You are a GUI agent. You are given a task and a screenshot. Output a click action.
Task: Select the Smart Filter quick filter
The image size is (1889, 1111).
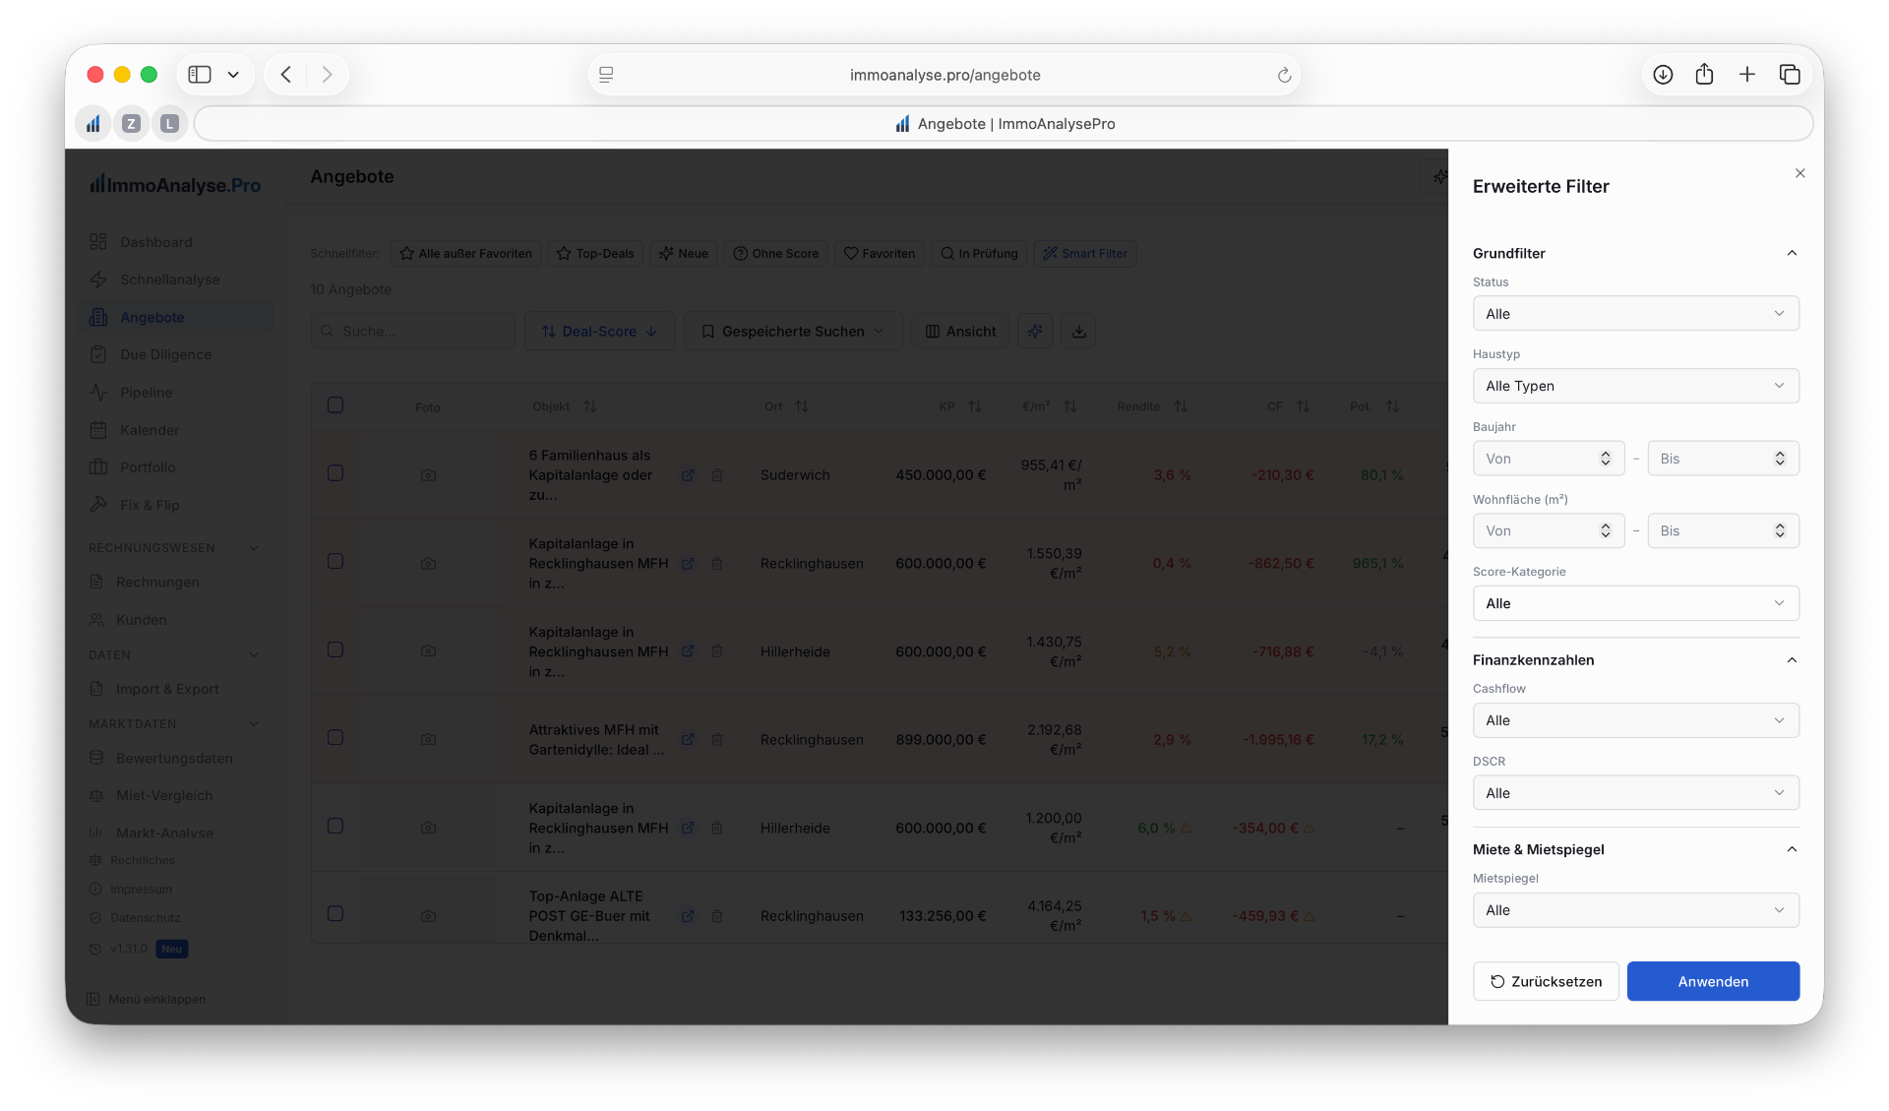(1085, 254)
